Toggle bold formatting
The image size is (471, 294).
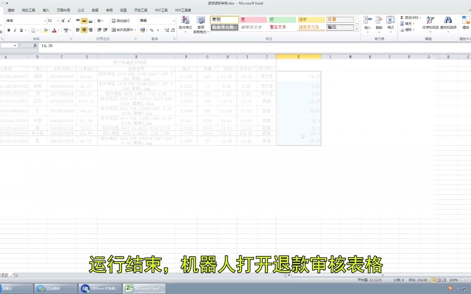click(9, 30)
